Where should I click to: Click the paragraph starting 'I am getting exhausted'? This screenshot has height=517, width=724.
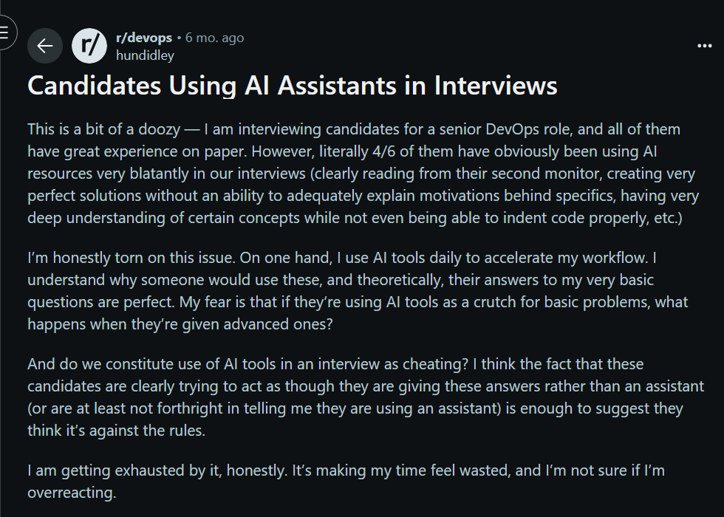[x=346, y=481]
